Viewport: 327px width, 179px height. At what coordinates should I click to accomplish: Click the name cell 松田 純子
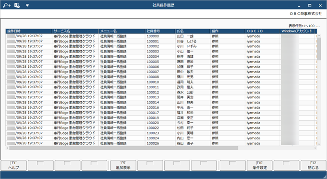pos(192,128)
